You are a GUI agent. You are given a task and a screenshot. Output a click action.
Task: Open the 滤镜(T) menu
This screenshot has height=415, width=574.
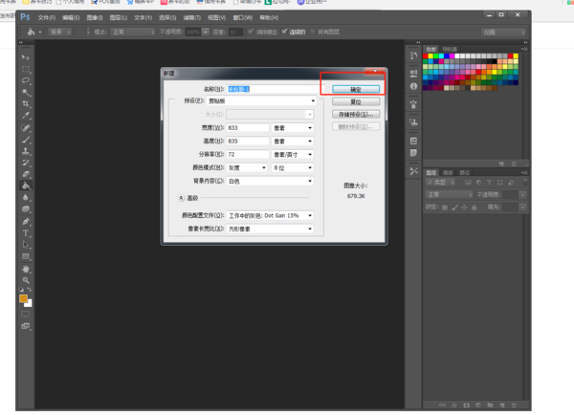tap(192, 17)
